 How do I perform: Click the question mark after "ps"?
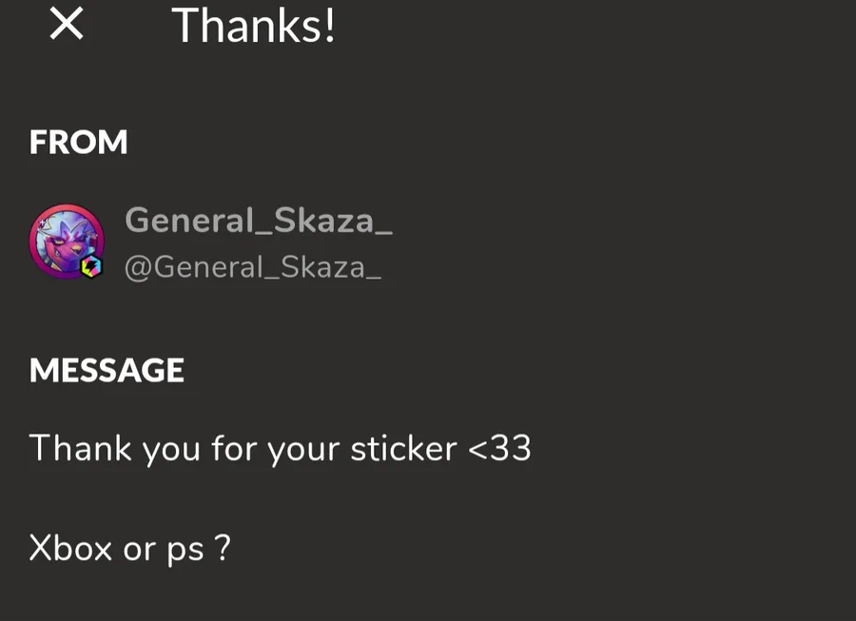coord(223,549)
